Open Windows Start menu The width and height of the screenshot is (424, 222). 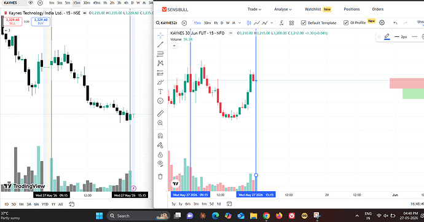click(99, 216)
